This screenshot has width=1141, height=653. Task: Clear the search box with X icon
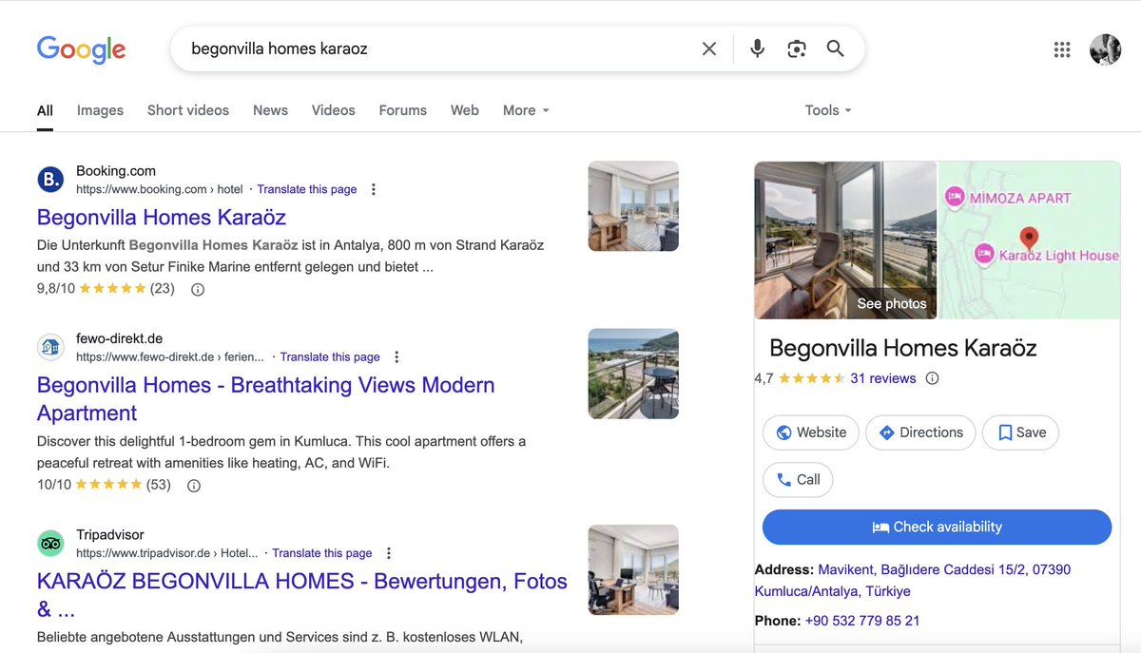click(x=709, y=48)
